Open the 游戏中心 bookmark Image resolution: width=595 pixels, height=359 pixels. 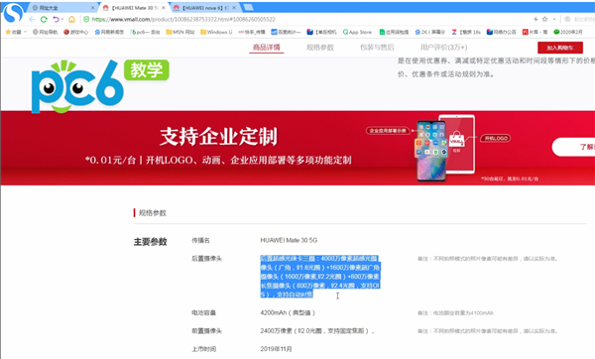(x=76, y=32)
